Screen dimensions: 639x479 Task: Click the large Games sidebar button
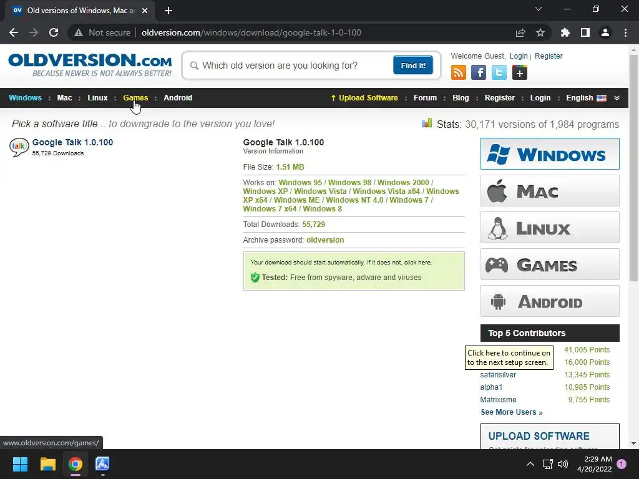[x=550, y=264]
